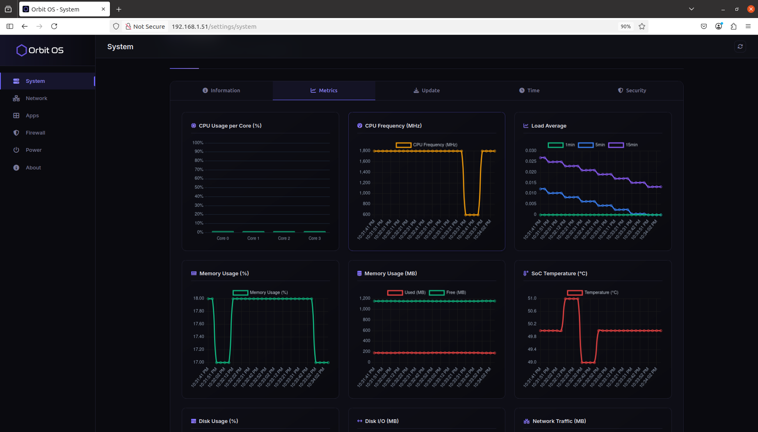Open the Firefox application menu
The image size is (758, 432).
pyautogui.click(x=748, y=26)
